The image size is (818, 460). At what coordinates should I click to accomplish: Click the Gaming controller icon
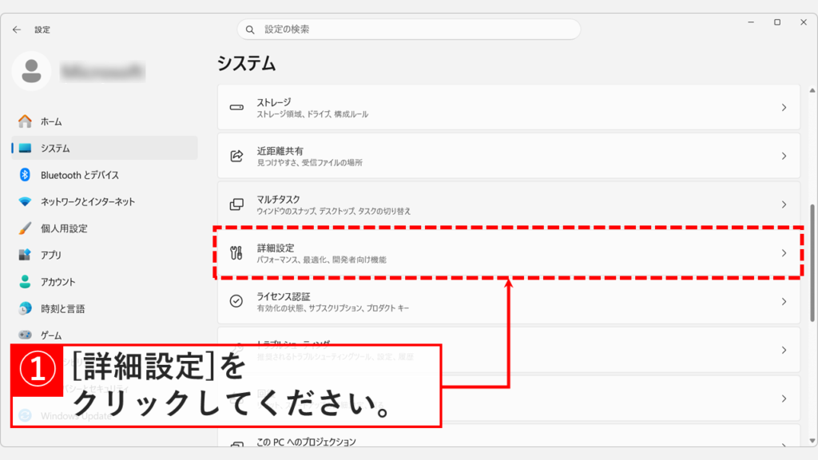(x=25, y=335)
